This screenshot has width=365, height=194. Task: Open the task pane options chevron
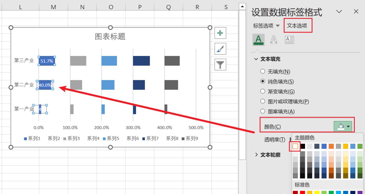pyautogui.click(x=339, y=11)
